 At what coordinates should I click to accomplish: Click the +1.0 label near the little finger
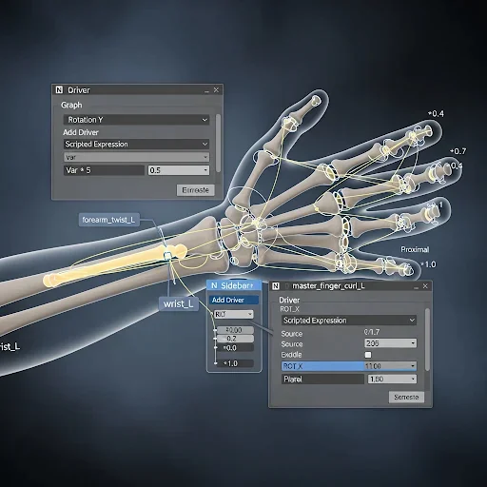point(428,264)
